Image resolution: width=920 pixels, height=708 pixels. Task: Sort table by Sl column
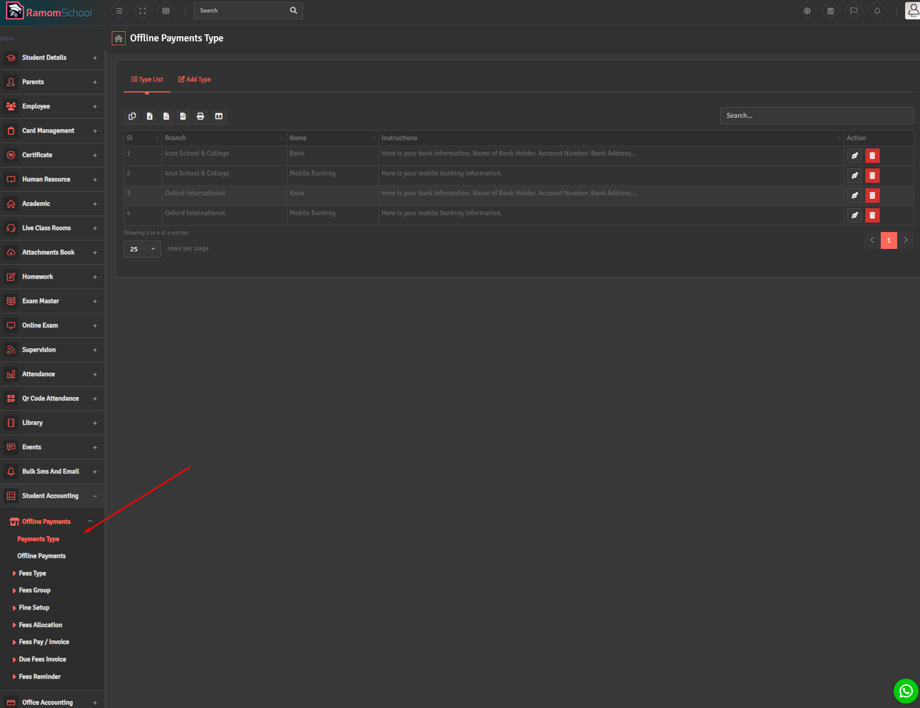143,138
